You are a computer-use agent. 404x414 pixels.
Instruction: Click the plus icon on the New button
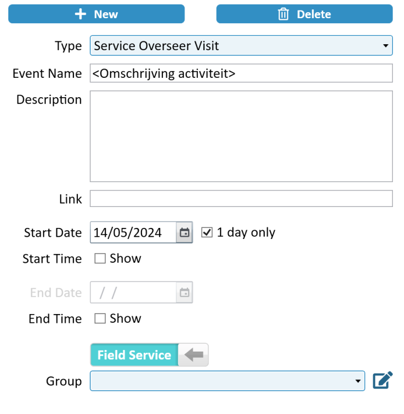click(81, 14)
